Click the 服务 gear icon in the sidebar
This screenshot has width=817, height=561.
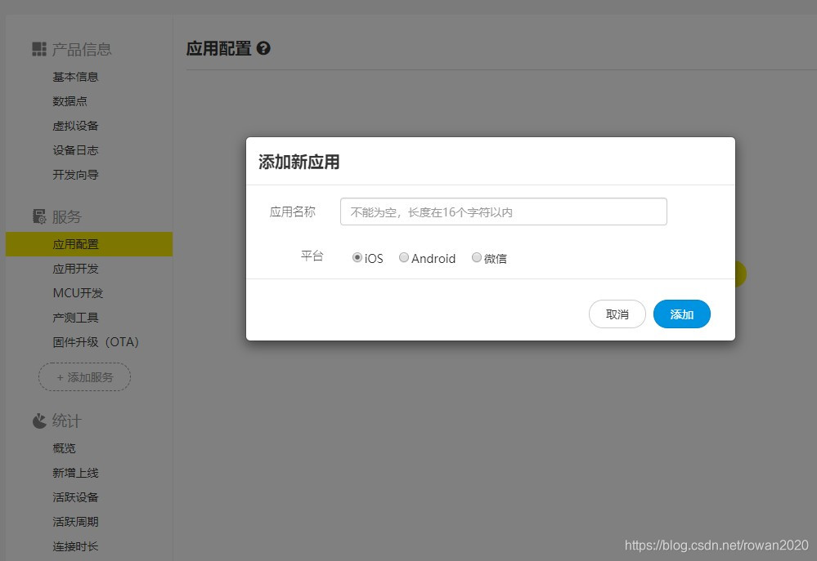38,216
